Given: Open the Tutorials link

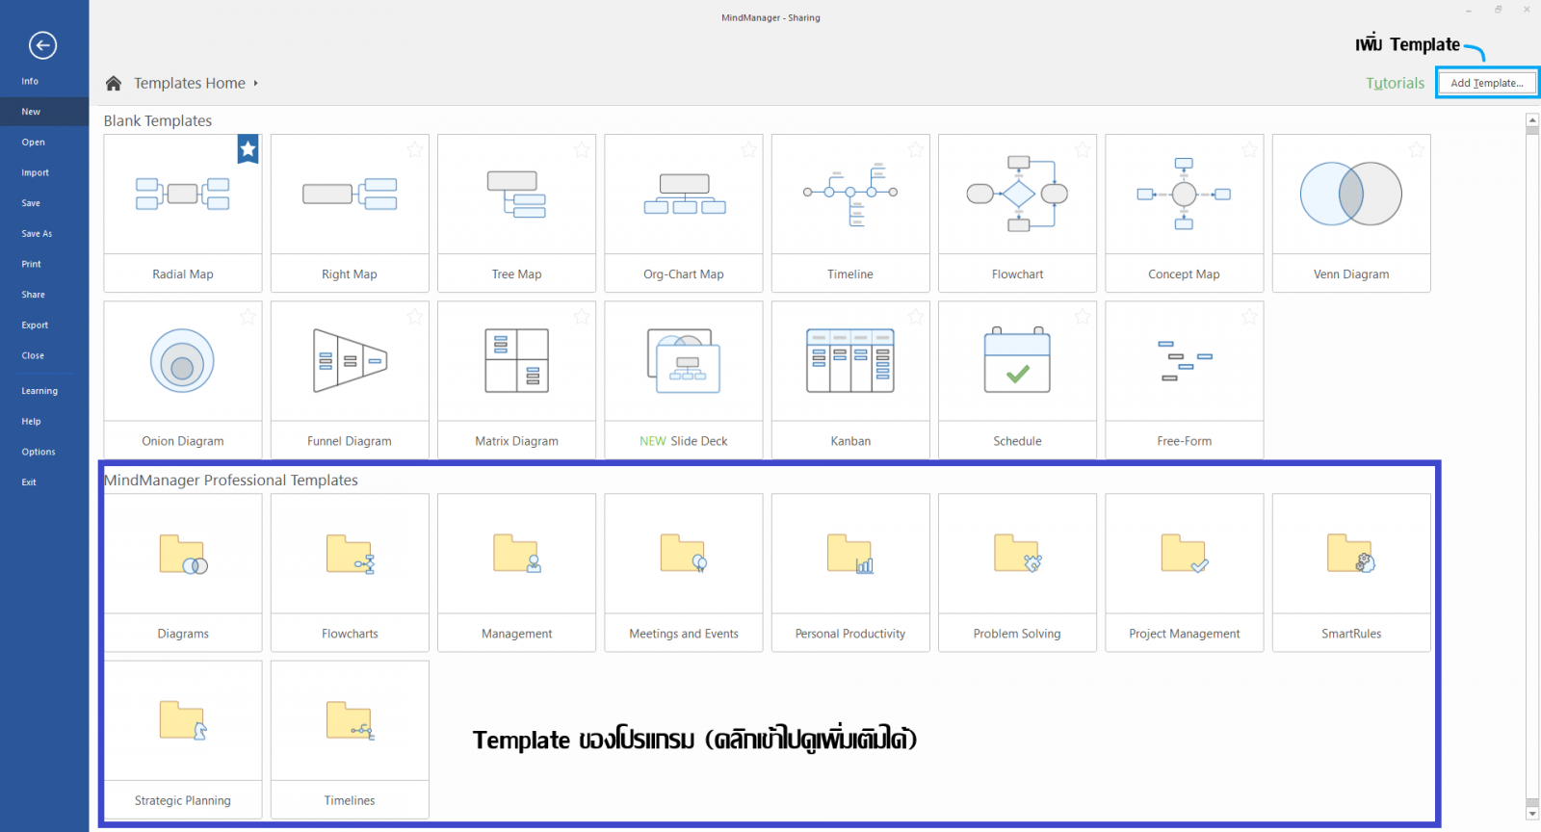Looking at the screenshot, I should coord(1395,83).
